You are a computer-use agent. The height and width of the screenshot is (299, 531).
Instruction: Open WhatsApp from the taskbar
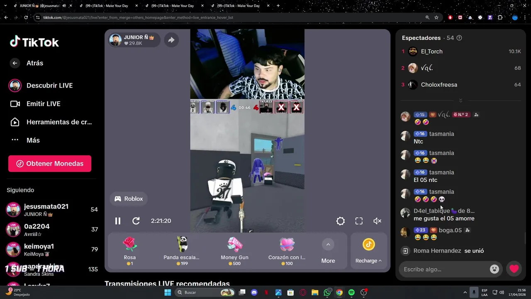327,292
